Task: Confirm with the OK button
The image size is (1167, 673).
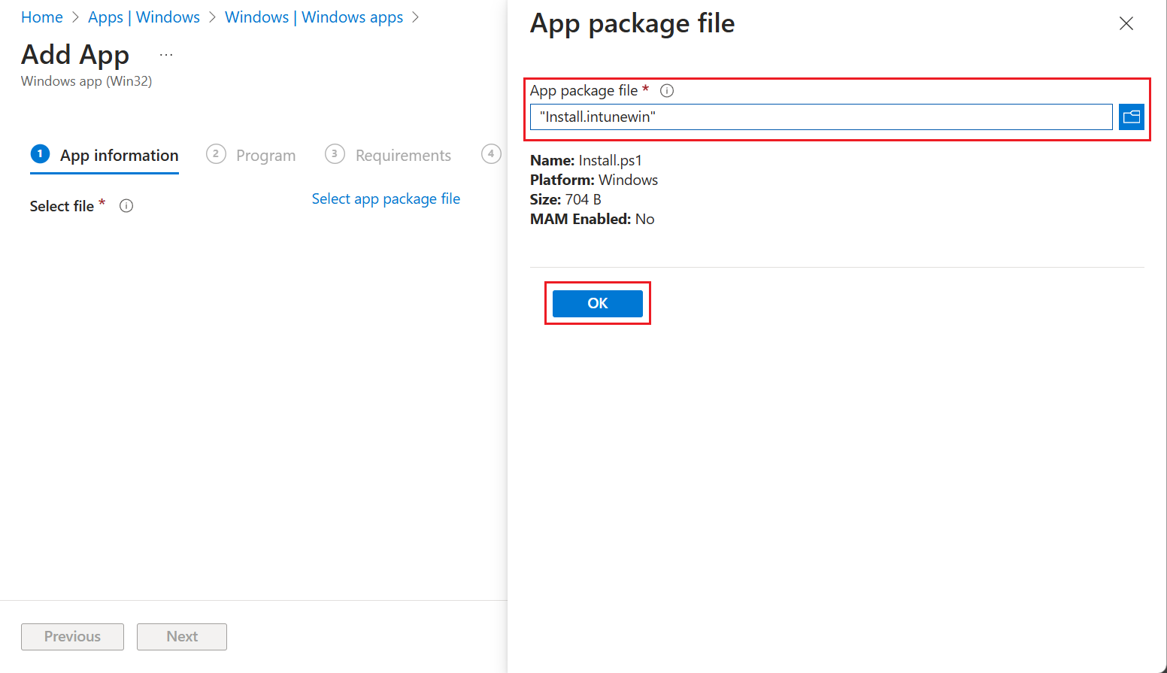Action: 597,303
